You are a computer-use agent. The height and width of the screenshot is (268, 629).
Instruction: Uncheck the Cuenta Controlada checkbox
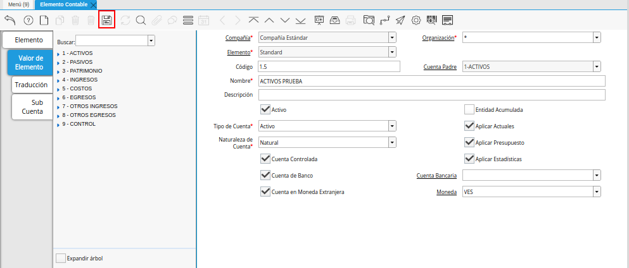tap(265, 159)
